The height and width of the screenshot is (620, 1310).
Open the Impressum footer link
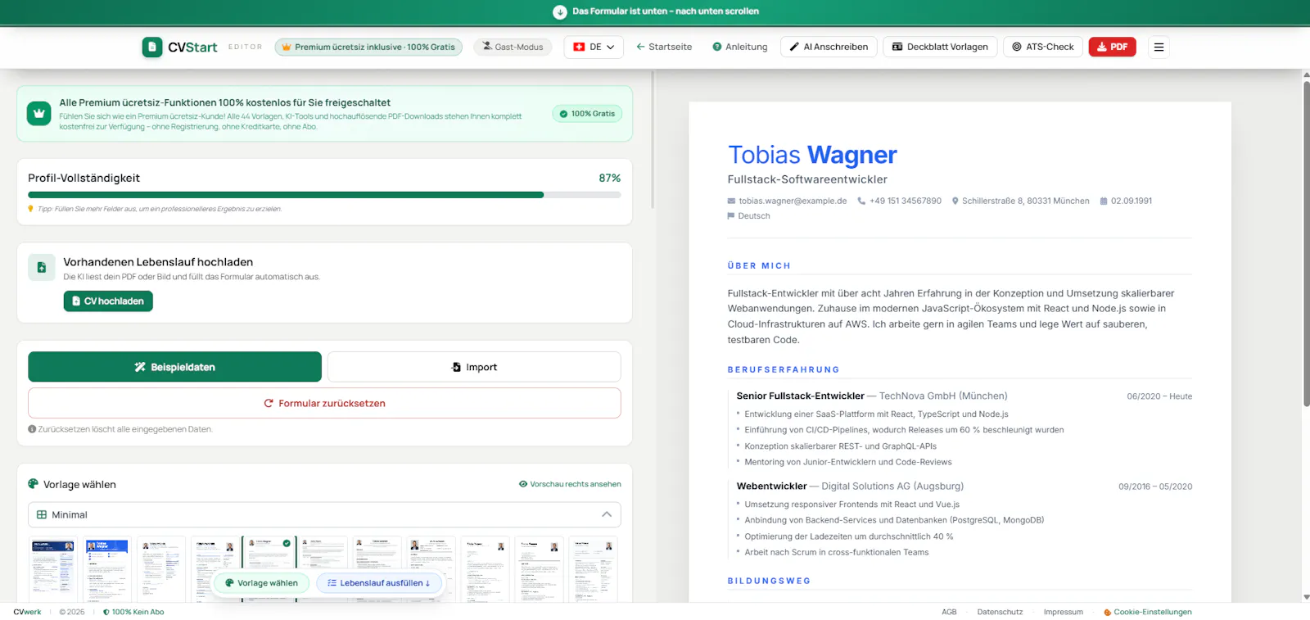click(1063, 612)
